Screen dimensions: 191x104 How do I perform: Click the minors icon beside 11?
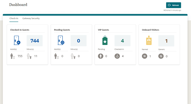coord(29,56)
